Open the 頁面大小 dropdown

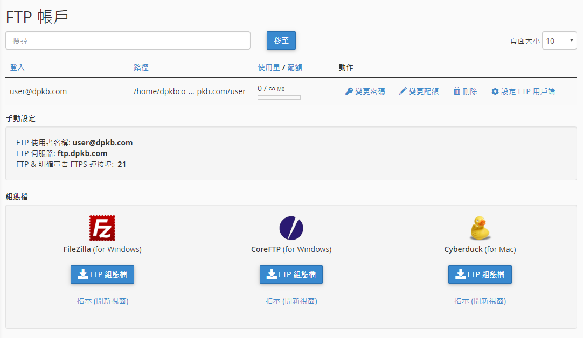[x=559, y=40]
